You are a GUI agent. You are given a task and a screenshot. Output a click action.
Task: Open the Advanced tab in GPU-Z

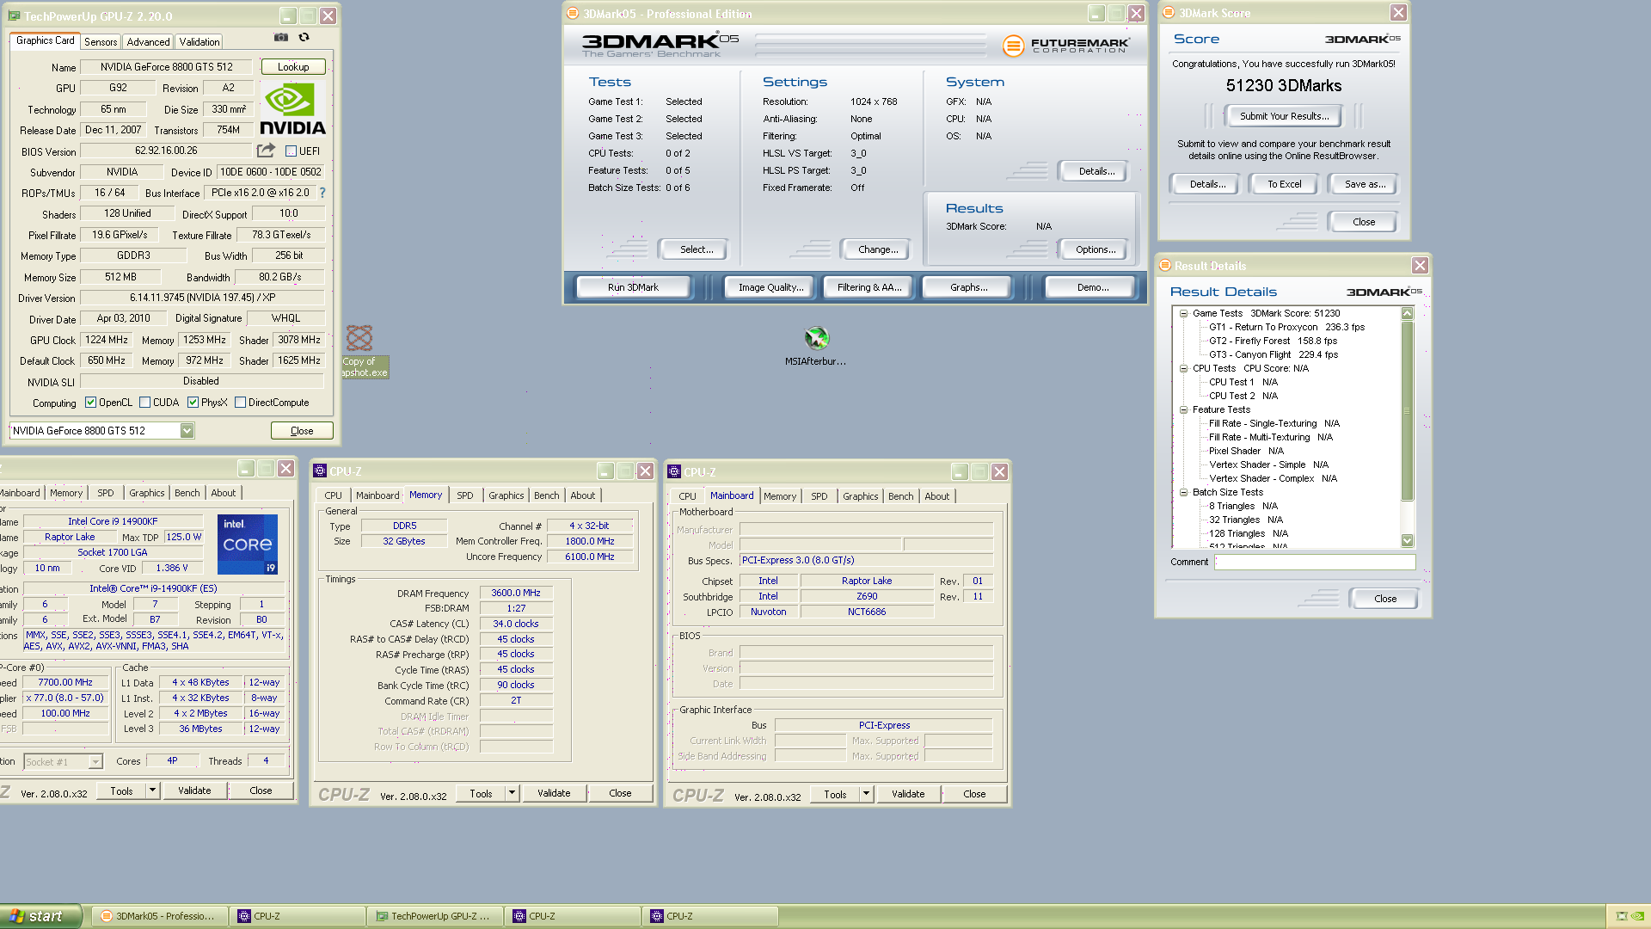pyautogui.click(x=148, y=42)
